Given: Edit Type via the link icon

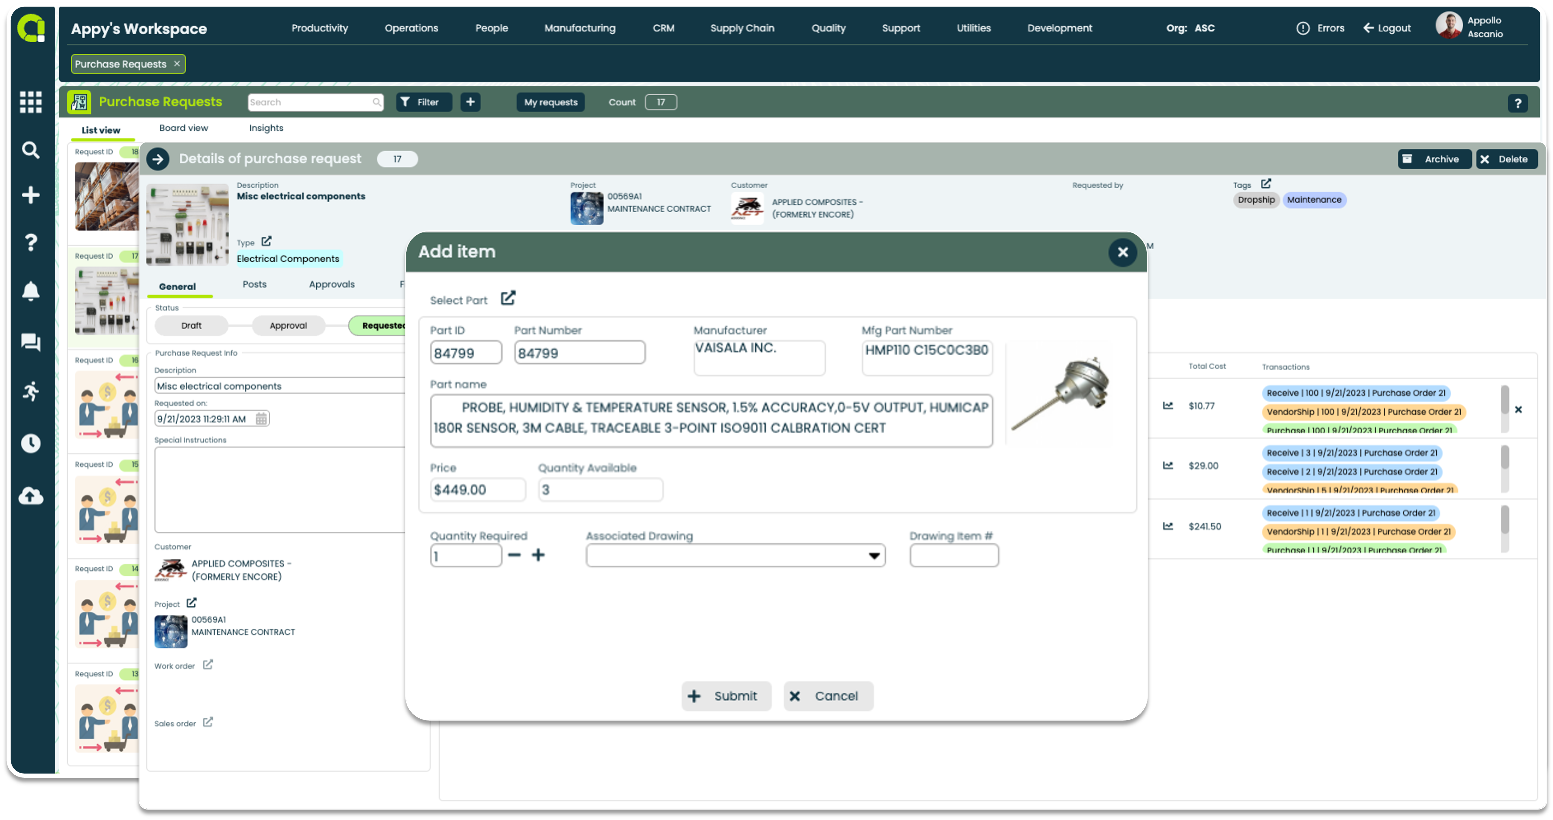Looking at the screenshot, I should [x=267, y=241].
